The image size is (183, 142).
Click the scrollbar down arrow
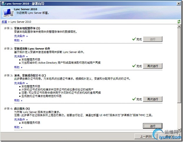(x=179, y=130)
